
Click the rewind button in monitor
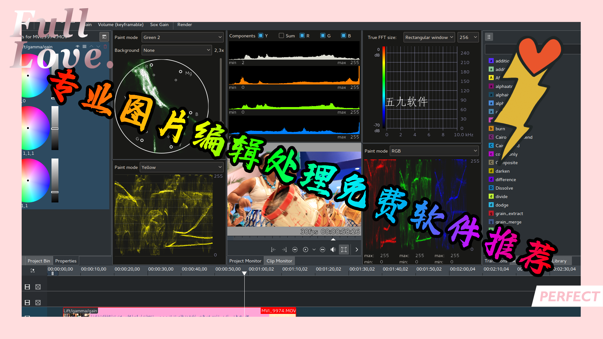point(295,250)
